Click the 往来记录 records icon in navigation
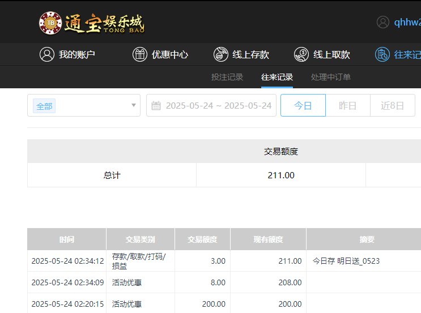This screenshot has height=313, width=421. (x=382, y=54)
